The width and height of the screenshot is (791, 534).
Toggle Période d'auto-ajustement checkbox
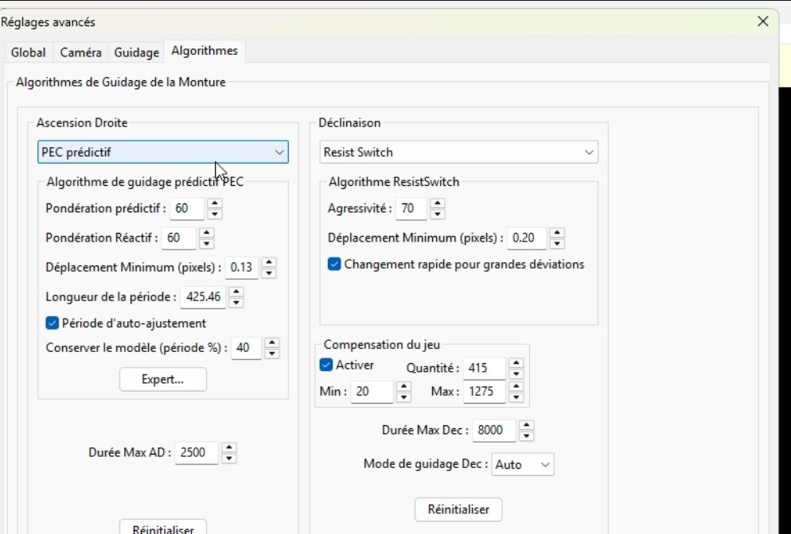53,323
